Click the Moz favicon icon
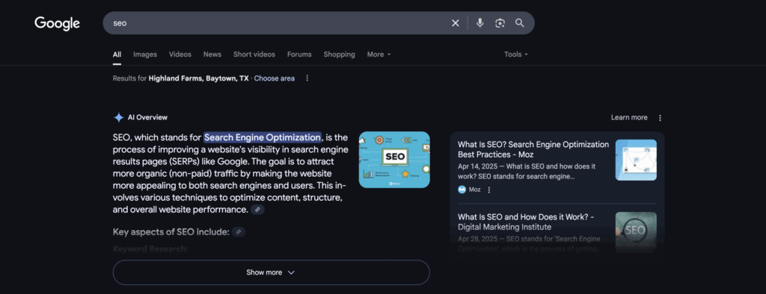 tap(462, 190)
